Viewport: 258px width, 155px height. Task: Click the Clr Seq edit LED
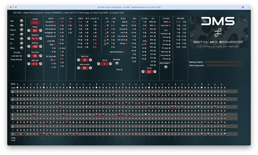point(170,44)
